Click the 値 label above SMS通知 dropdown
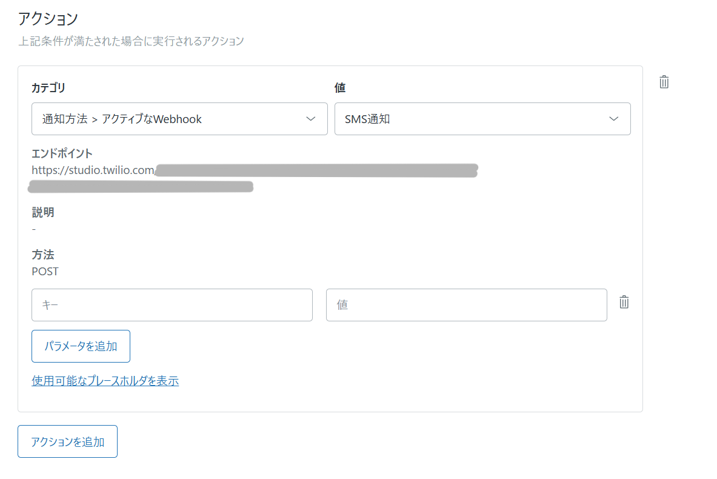Viewport: 717px width, 479px height. [x=340, y=87]
